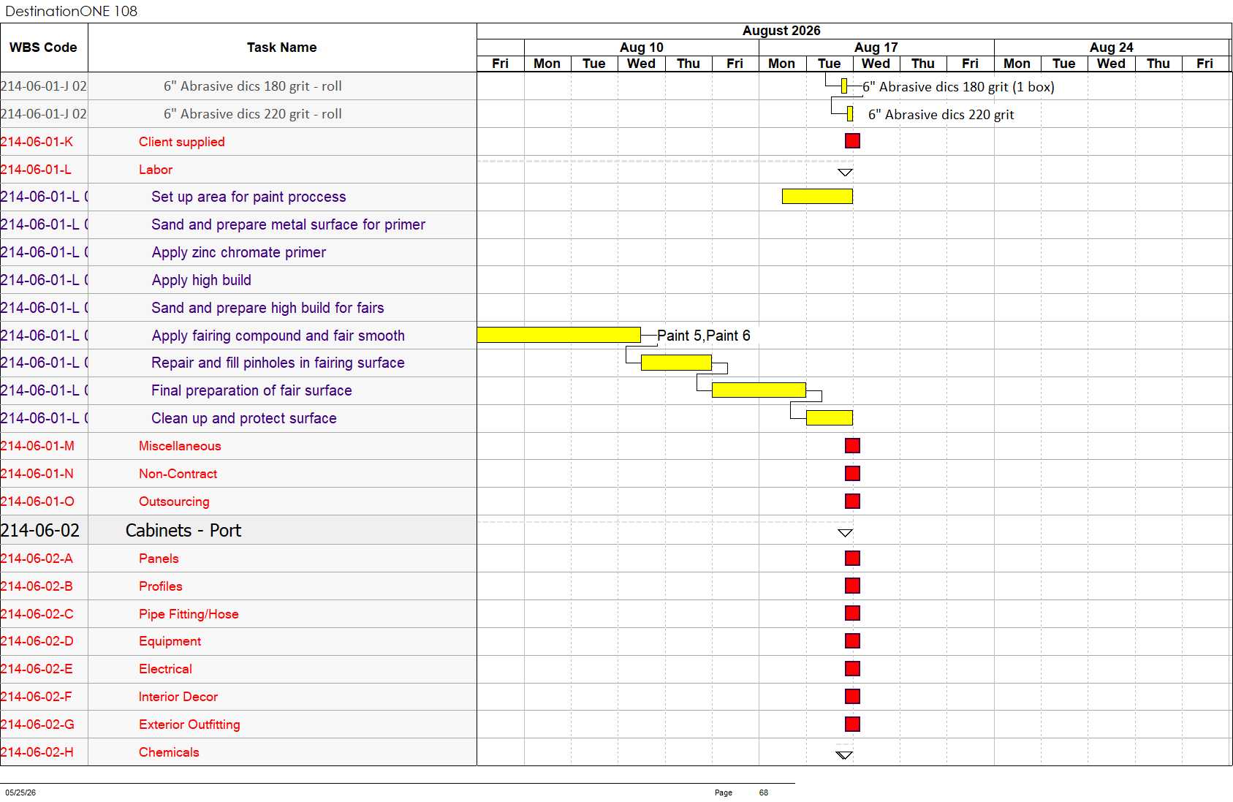Select the Panels task

[159, 559]
